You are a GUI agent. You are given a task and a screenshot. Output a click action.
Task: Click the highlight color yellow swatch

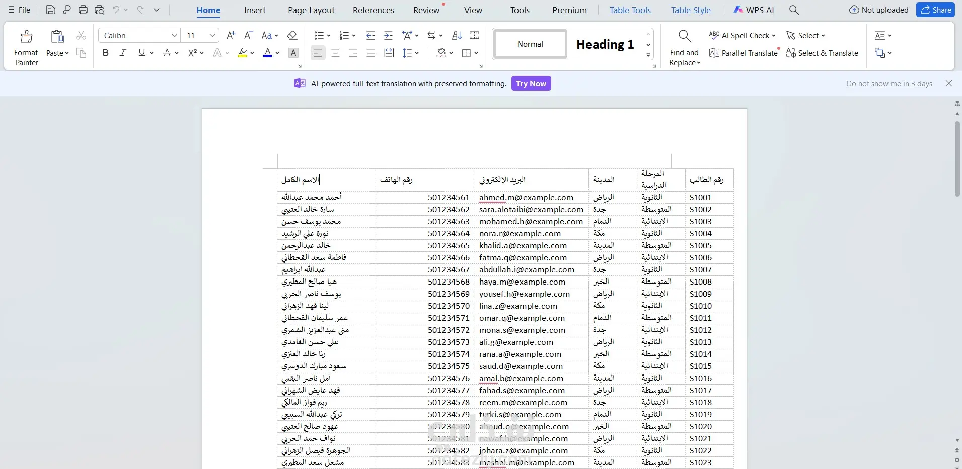click(x=242, y=53)
